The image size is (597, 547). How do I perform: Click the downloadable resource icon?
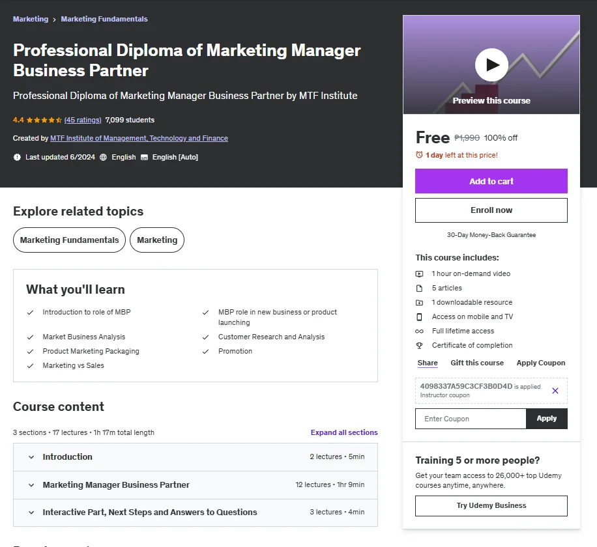[x=419, y=303]
